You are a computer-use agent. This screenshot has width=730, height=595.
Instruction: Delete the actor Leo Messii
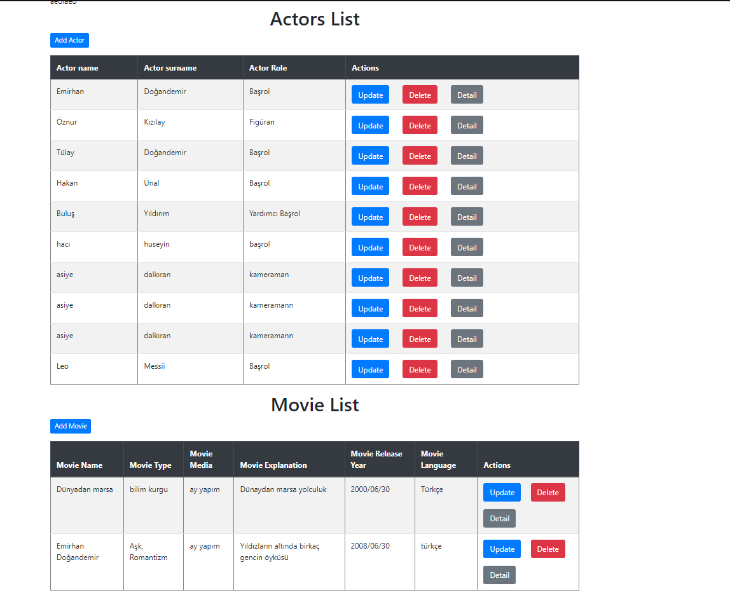click(x=420, y=369)
